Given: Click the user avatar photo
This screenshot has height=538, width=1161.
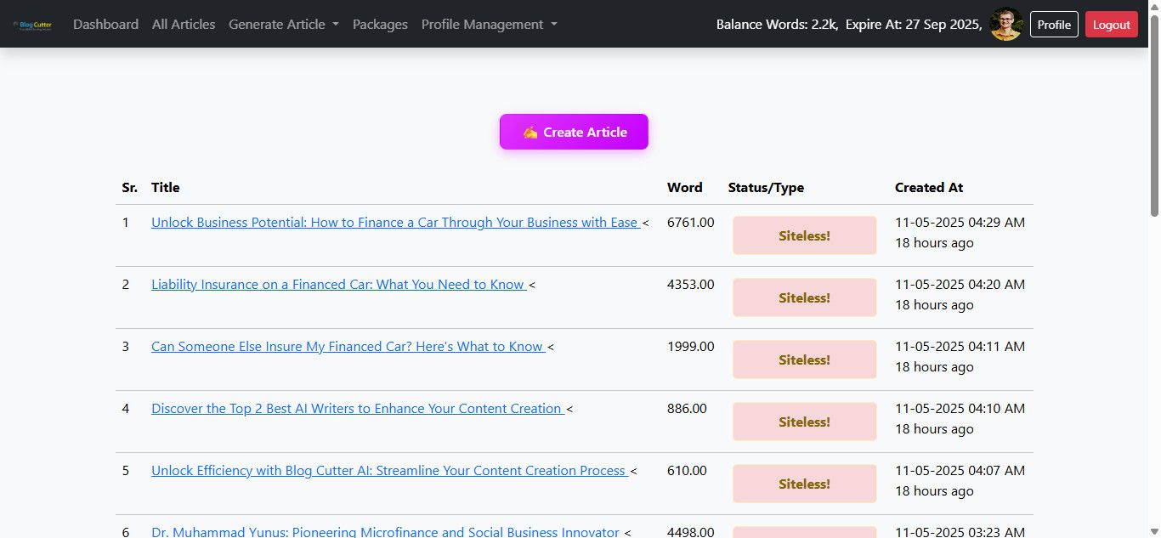Looking at the screenshot, I should click(1006, 25).
